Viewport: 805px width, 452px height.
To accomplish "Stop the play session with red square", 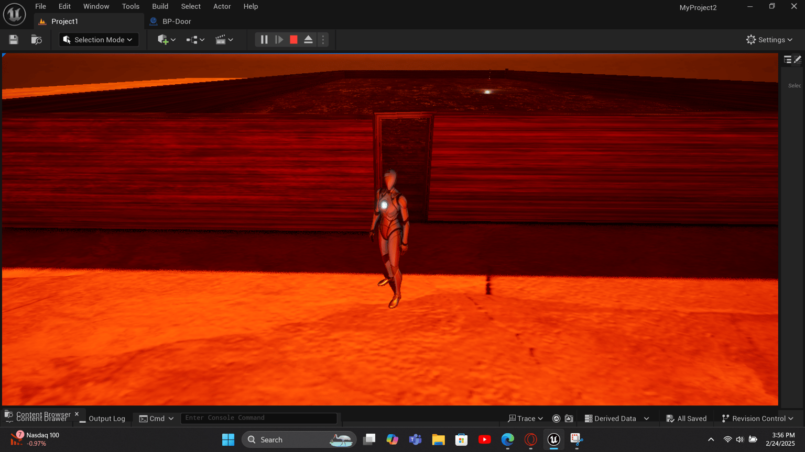I will pos(293,40).
